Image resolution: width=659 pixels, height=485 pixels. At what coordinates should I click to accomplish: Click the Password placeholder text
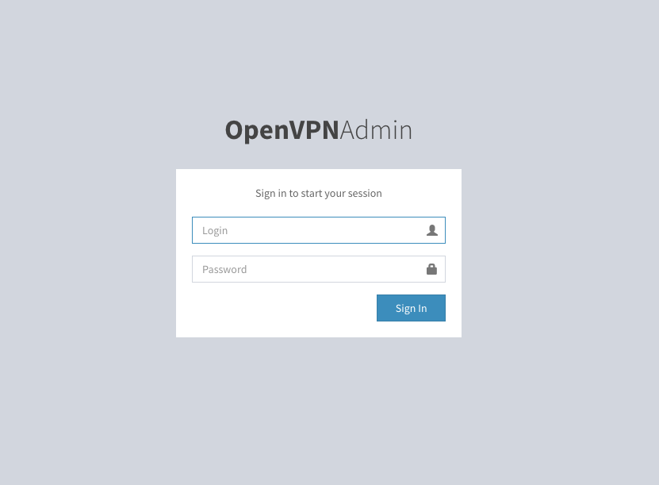[224, 269]
